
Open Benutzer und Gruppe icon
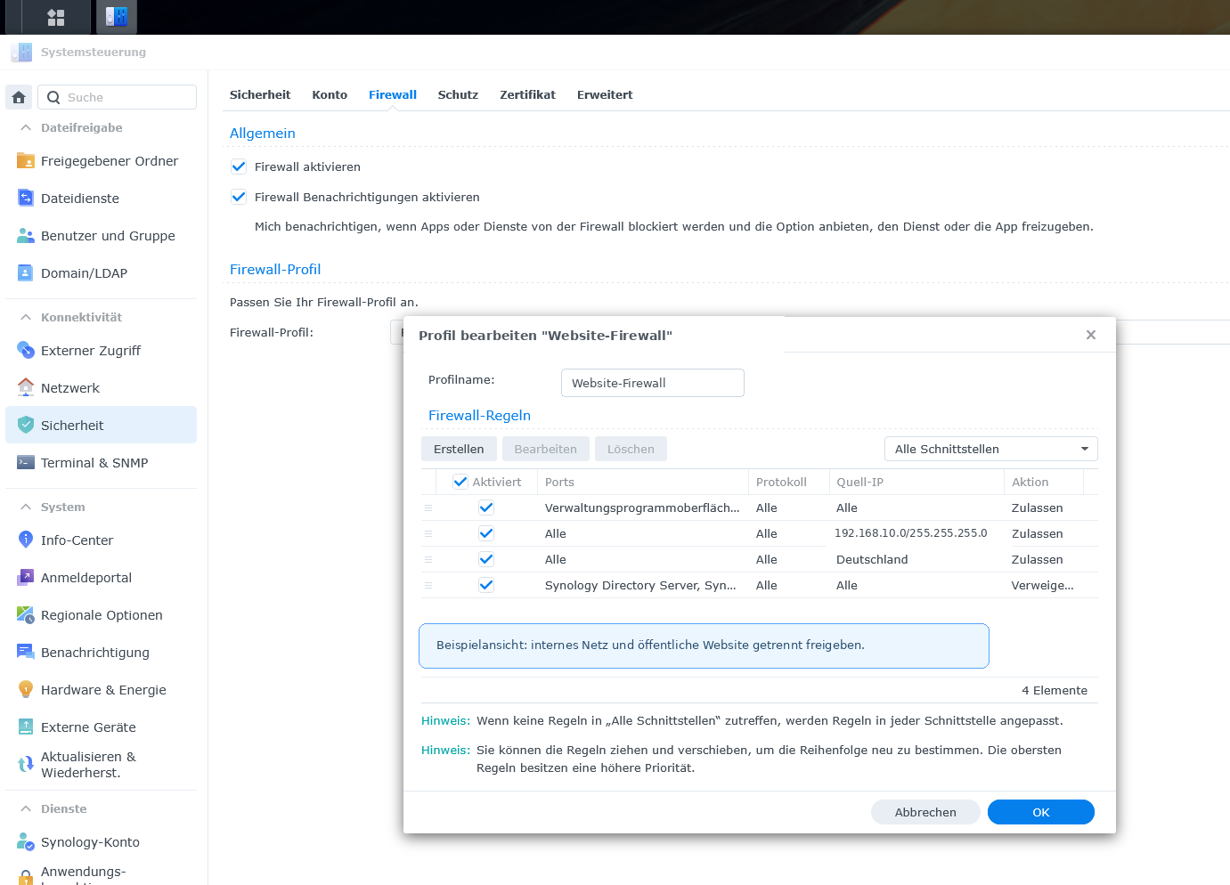tap(26, 236)
